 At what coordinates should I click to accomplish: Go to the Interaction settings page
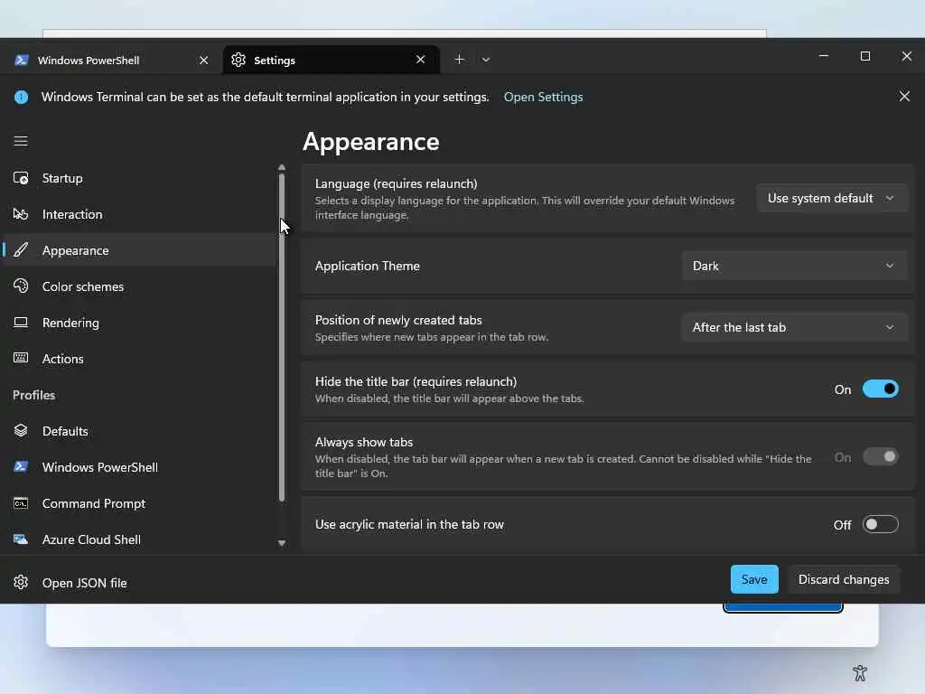click(x=139, y=214)
